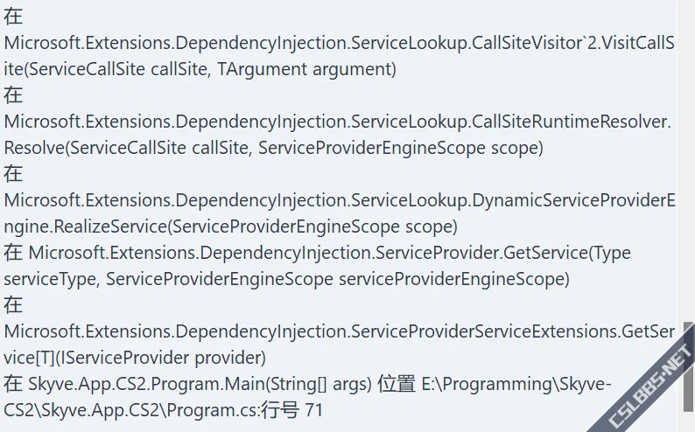This screenshot has height=432, width=695.
Task: Click the 'E:\Programming\Skyve-' path text
Action: (516, 384)
